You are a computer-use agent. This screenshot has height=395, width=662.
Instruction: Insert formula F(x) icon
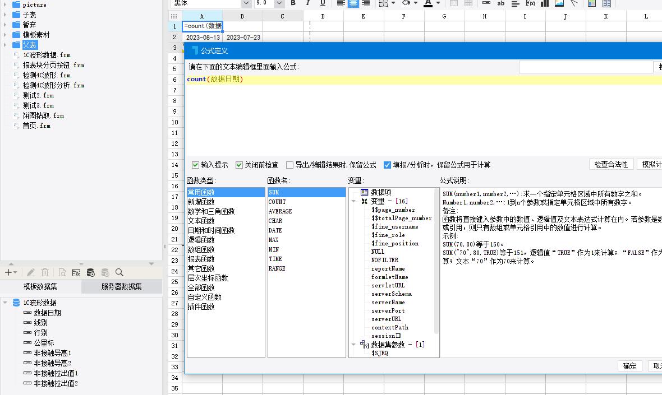pos(530,3)
